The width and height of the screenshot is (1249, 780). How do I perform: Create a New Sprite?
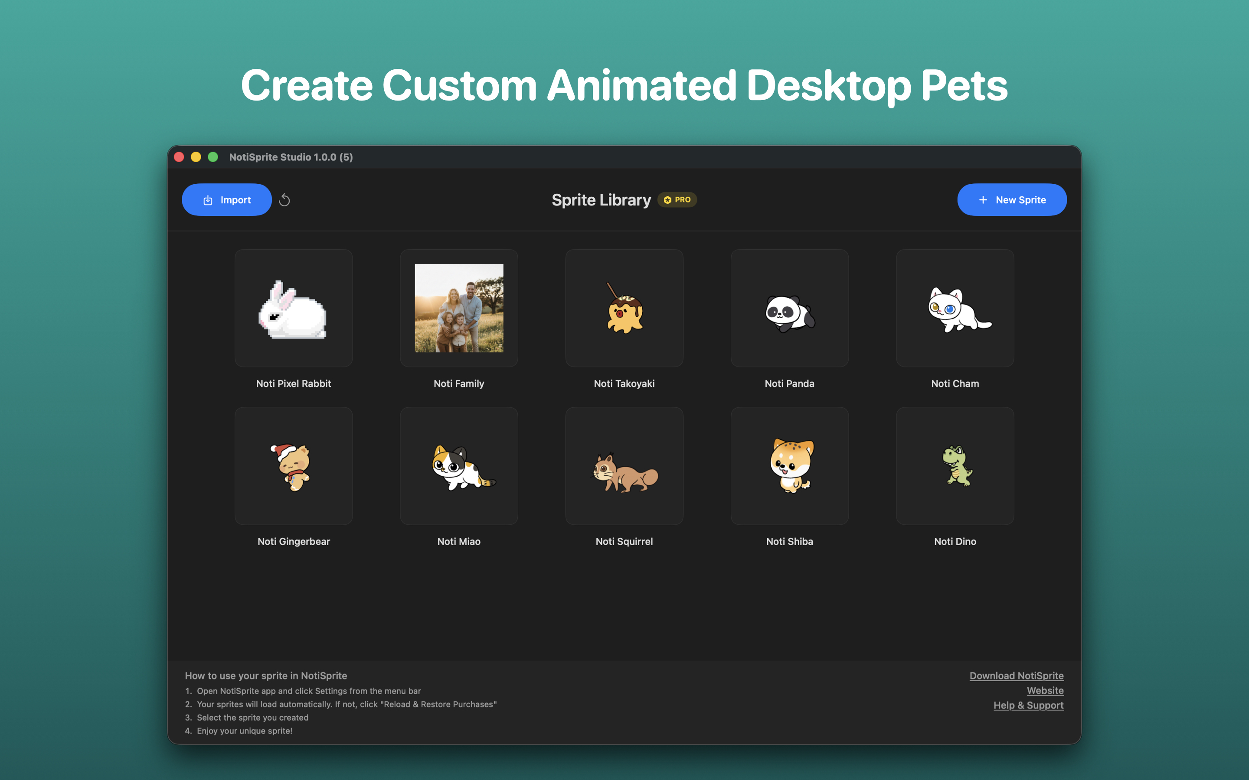click(x=1012, y=200)
